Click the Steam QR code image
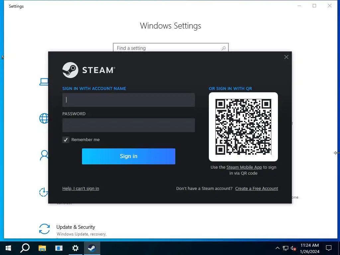340x255 pixels. click(243, 127)
